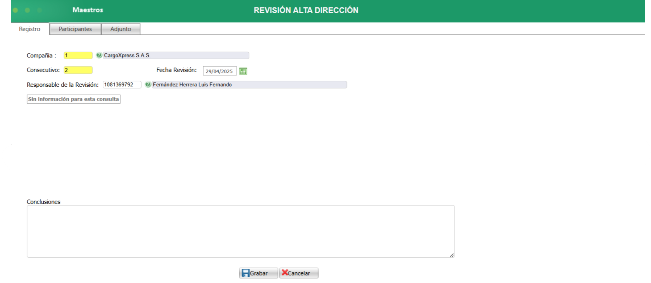
Task: Focus the Consecutivo number field
Action: tap(78, 70)
